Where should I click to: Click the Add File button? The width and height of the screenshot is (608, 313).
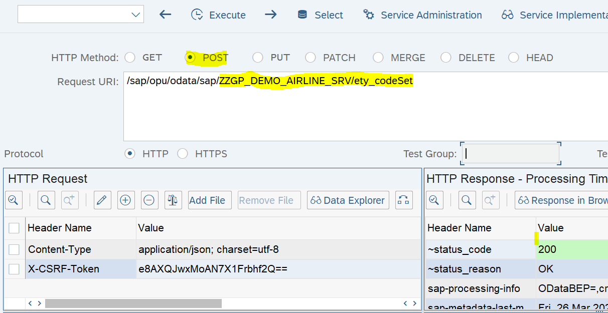click(209, 200)
